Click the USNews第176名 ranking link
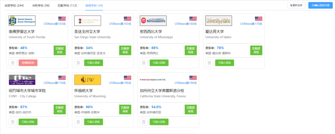The width and height of the screenshot is (335, 134). coord(55,83)
